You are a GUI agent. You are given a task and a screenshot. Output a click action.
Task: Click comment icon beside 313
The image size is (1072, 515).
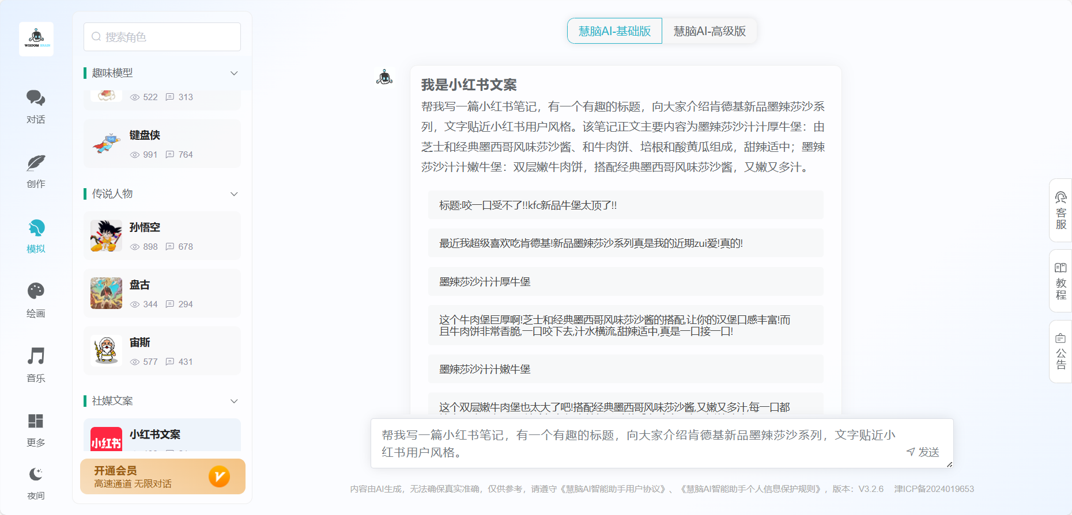pyautogui.click(x=169, y=97)
